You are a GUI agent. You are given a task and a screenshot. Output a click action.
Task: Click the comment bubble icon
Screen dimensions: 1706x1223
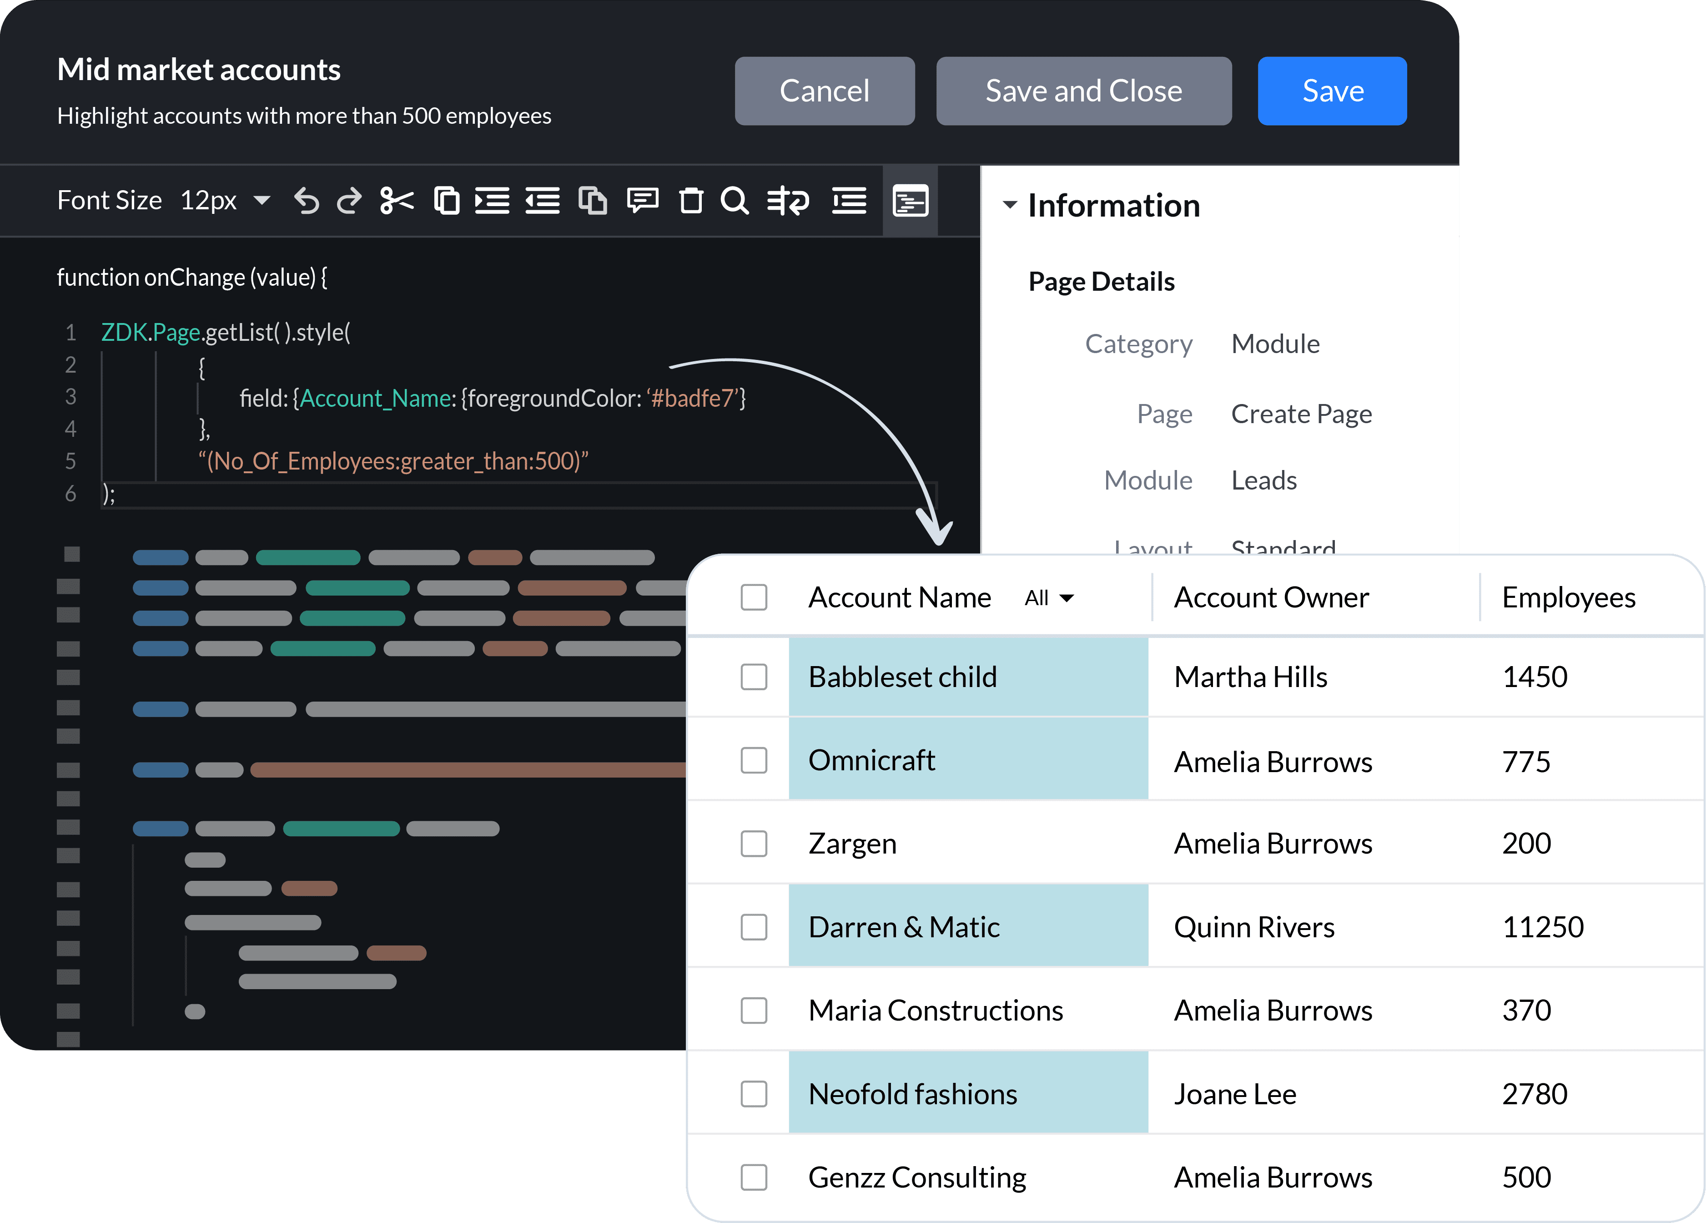pos(642,201)
